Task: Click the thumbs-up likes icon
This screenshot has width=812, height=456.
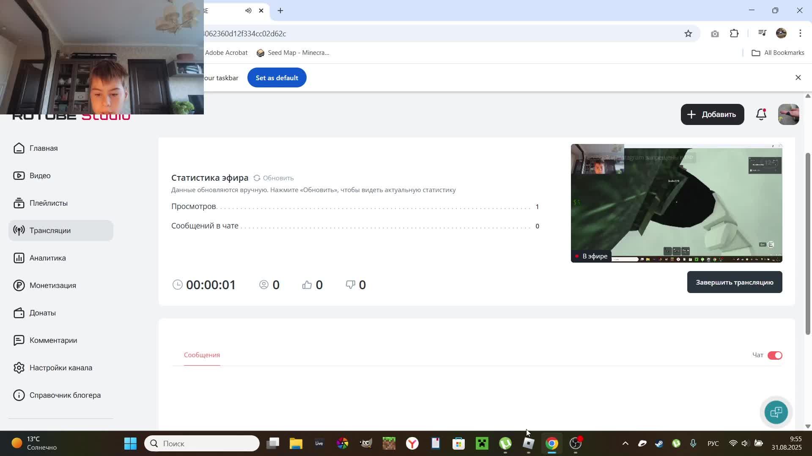Action: coord(307,285)
